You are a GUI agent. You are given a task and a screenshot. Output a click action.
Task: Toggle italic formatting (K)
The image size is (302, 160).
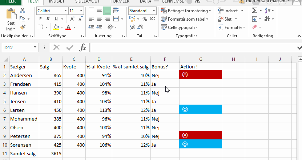click(x=48, y=19)
